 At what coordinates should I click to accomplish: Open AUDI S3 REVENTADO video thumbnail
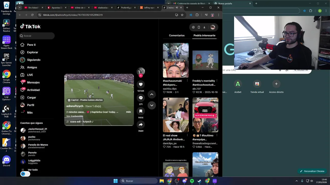(x=205, y=115)
